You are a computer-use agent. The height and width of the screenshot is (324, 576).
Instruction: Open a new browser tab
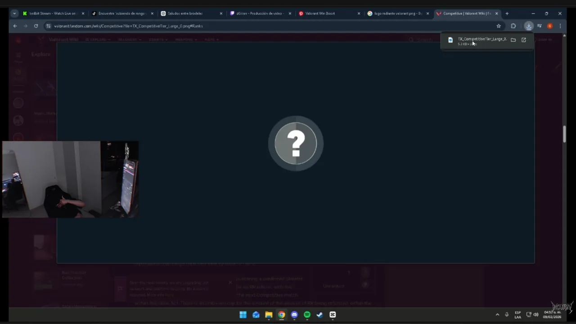[x=507, y=13]
